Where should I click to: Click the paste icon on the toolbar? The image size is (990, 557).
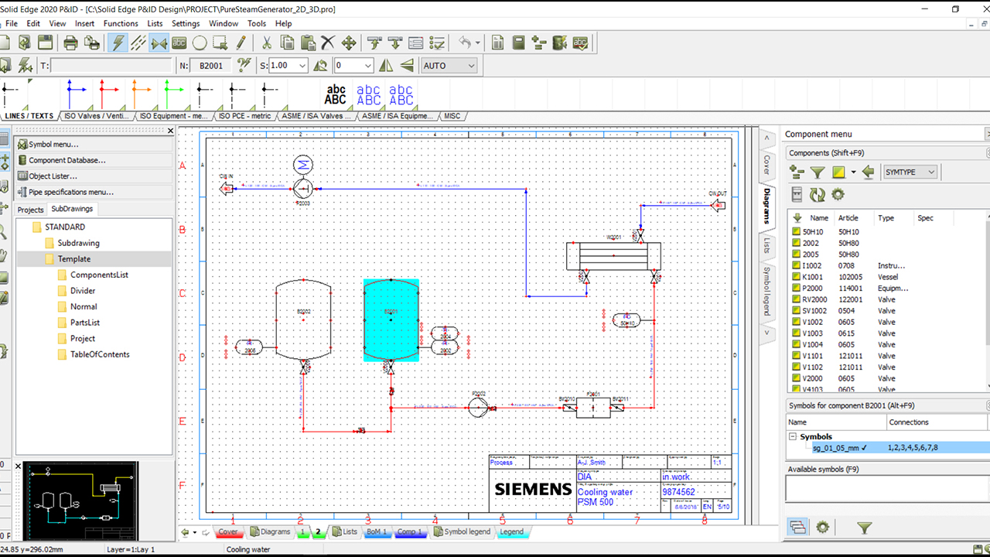[308, 43]
